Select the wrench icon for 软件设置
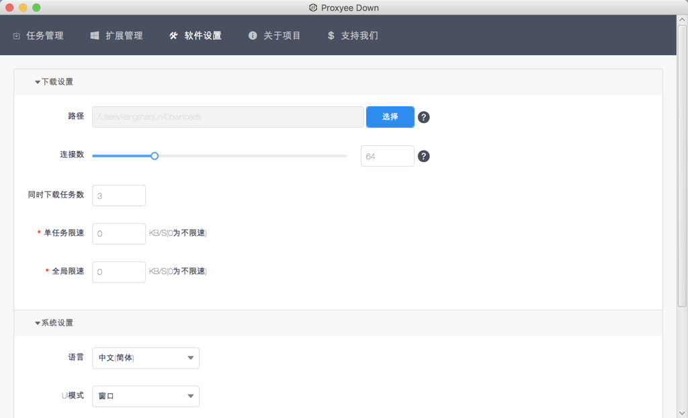 (x=173, y=36)
